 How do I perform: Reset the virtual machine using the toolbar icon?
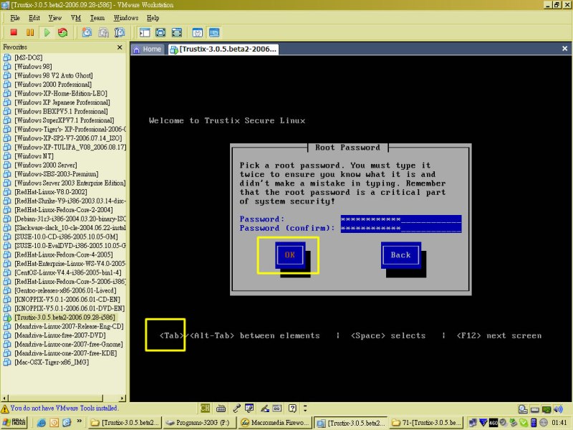63,32
